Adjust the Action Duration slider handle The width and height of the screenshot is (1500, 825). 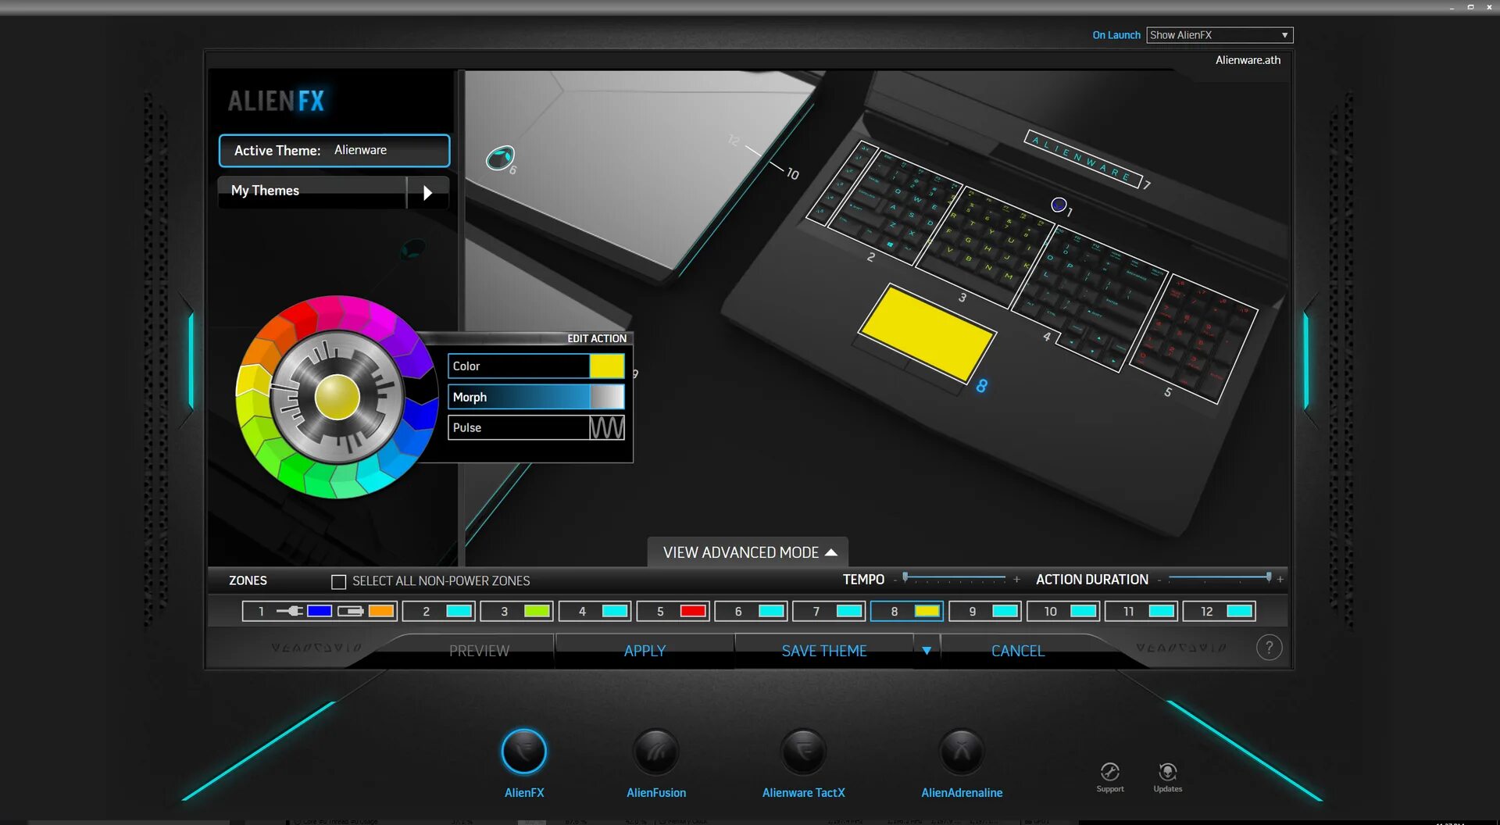[x=1268, y=577]
